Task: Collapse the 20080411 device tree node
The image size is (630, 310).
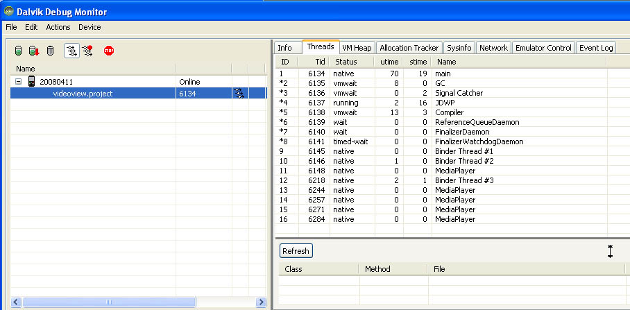Action: pos(18,82)
